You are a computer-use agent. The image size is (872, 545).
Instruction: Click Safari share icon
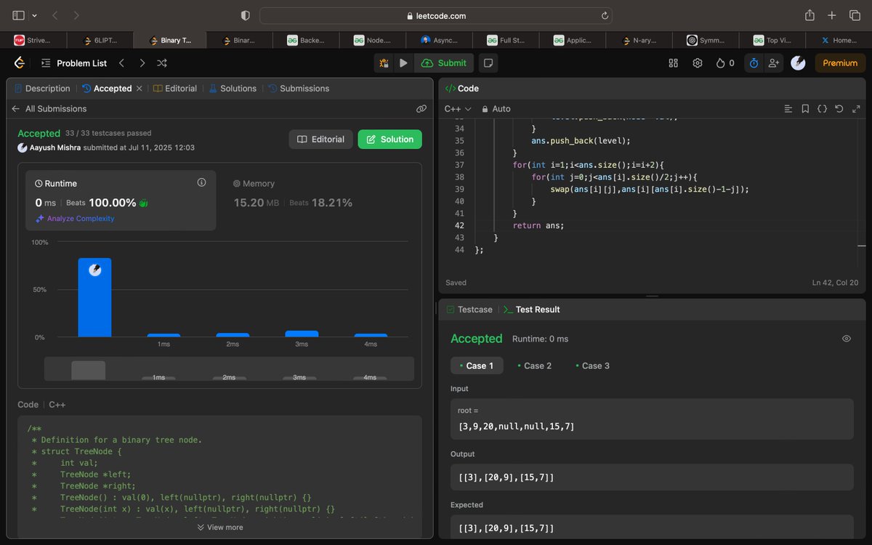point(810,15)
